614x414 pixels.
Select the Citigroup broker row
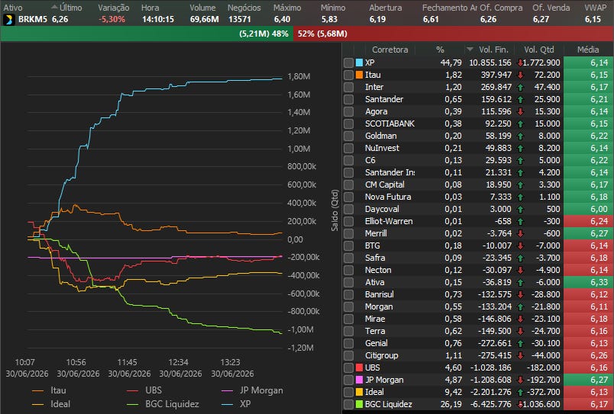point(478,355)
